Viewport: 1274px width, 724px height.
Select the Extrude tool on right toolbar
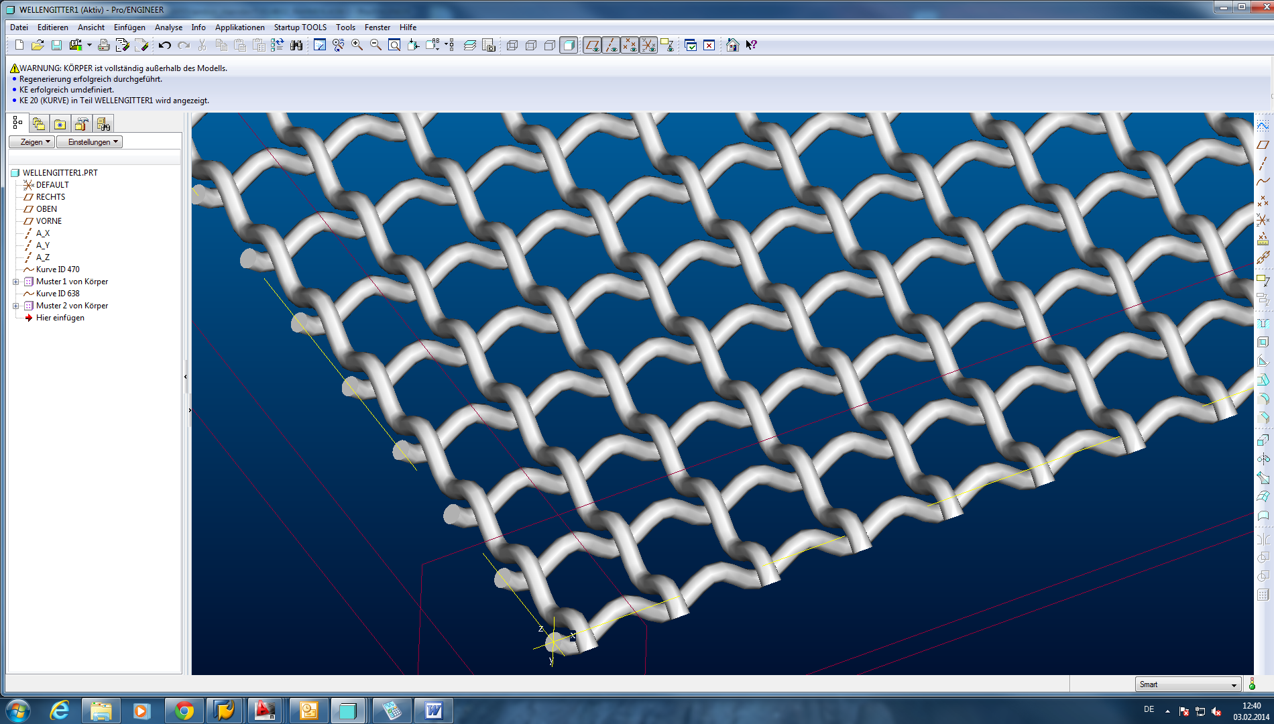pyautogui.click(x=1263, y=440)
